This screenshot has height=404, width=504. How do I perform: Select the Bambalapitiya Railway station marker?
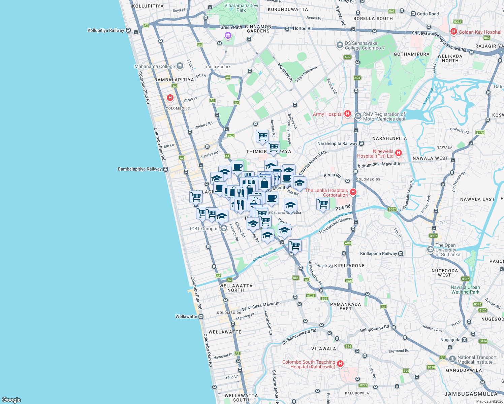point(165,169)
